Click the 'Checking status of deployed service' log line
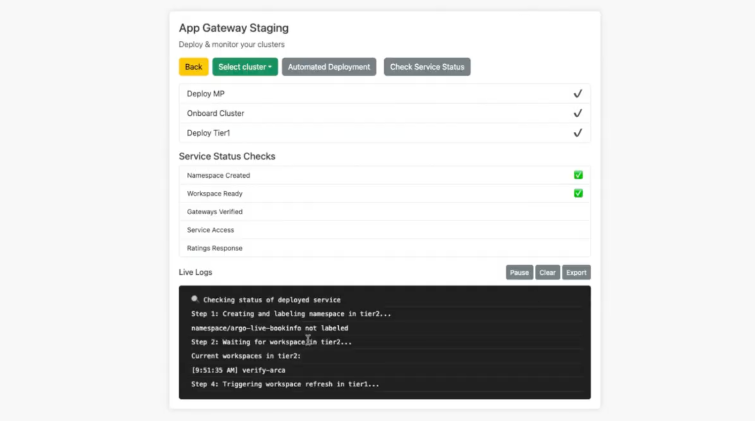The width and height of the screenshot is (755, 421). point(272,300)
